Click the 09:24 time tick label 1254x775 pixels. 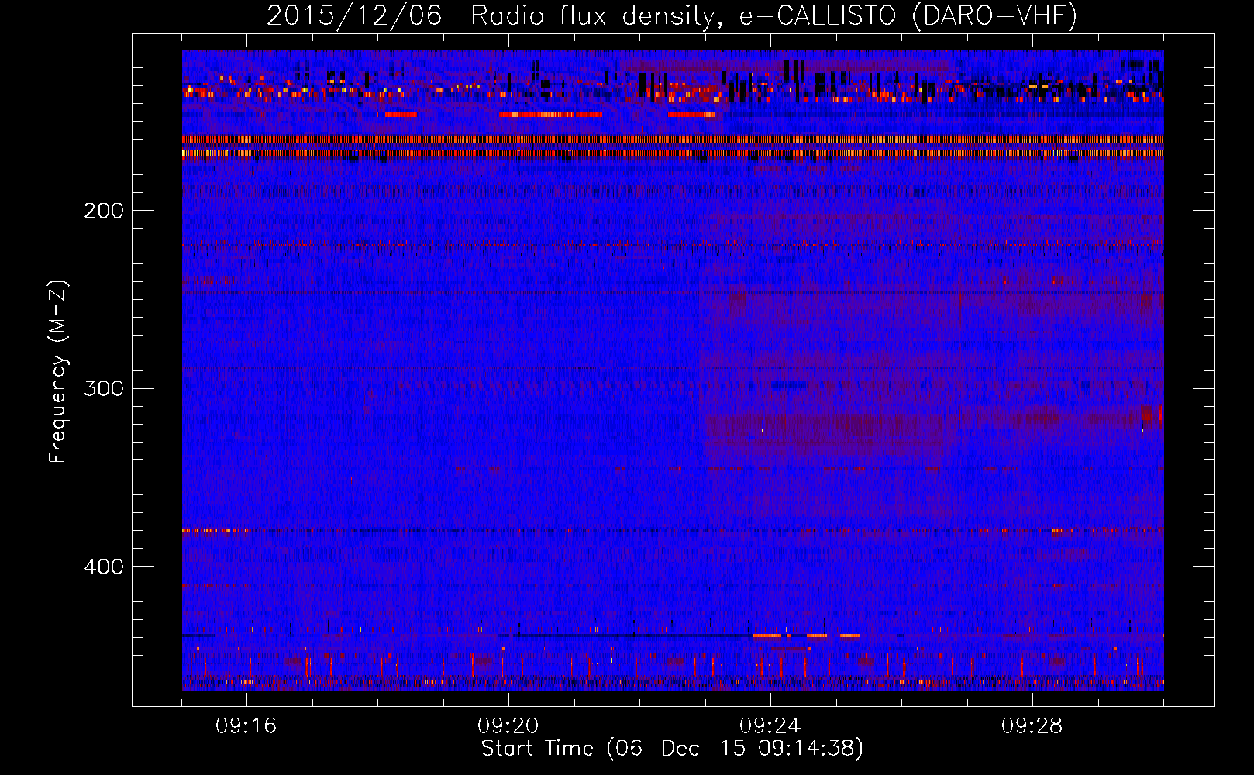tap(770, 726)
